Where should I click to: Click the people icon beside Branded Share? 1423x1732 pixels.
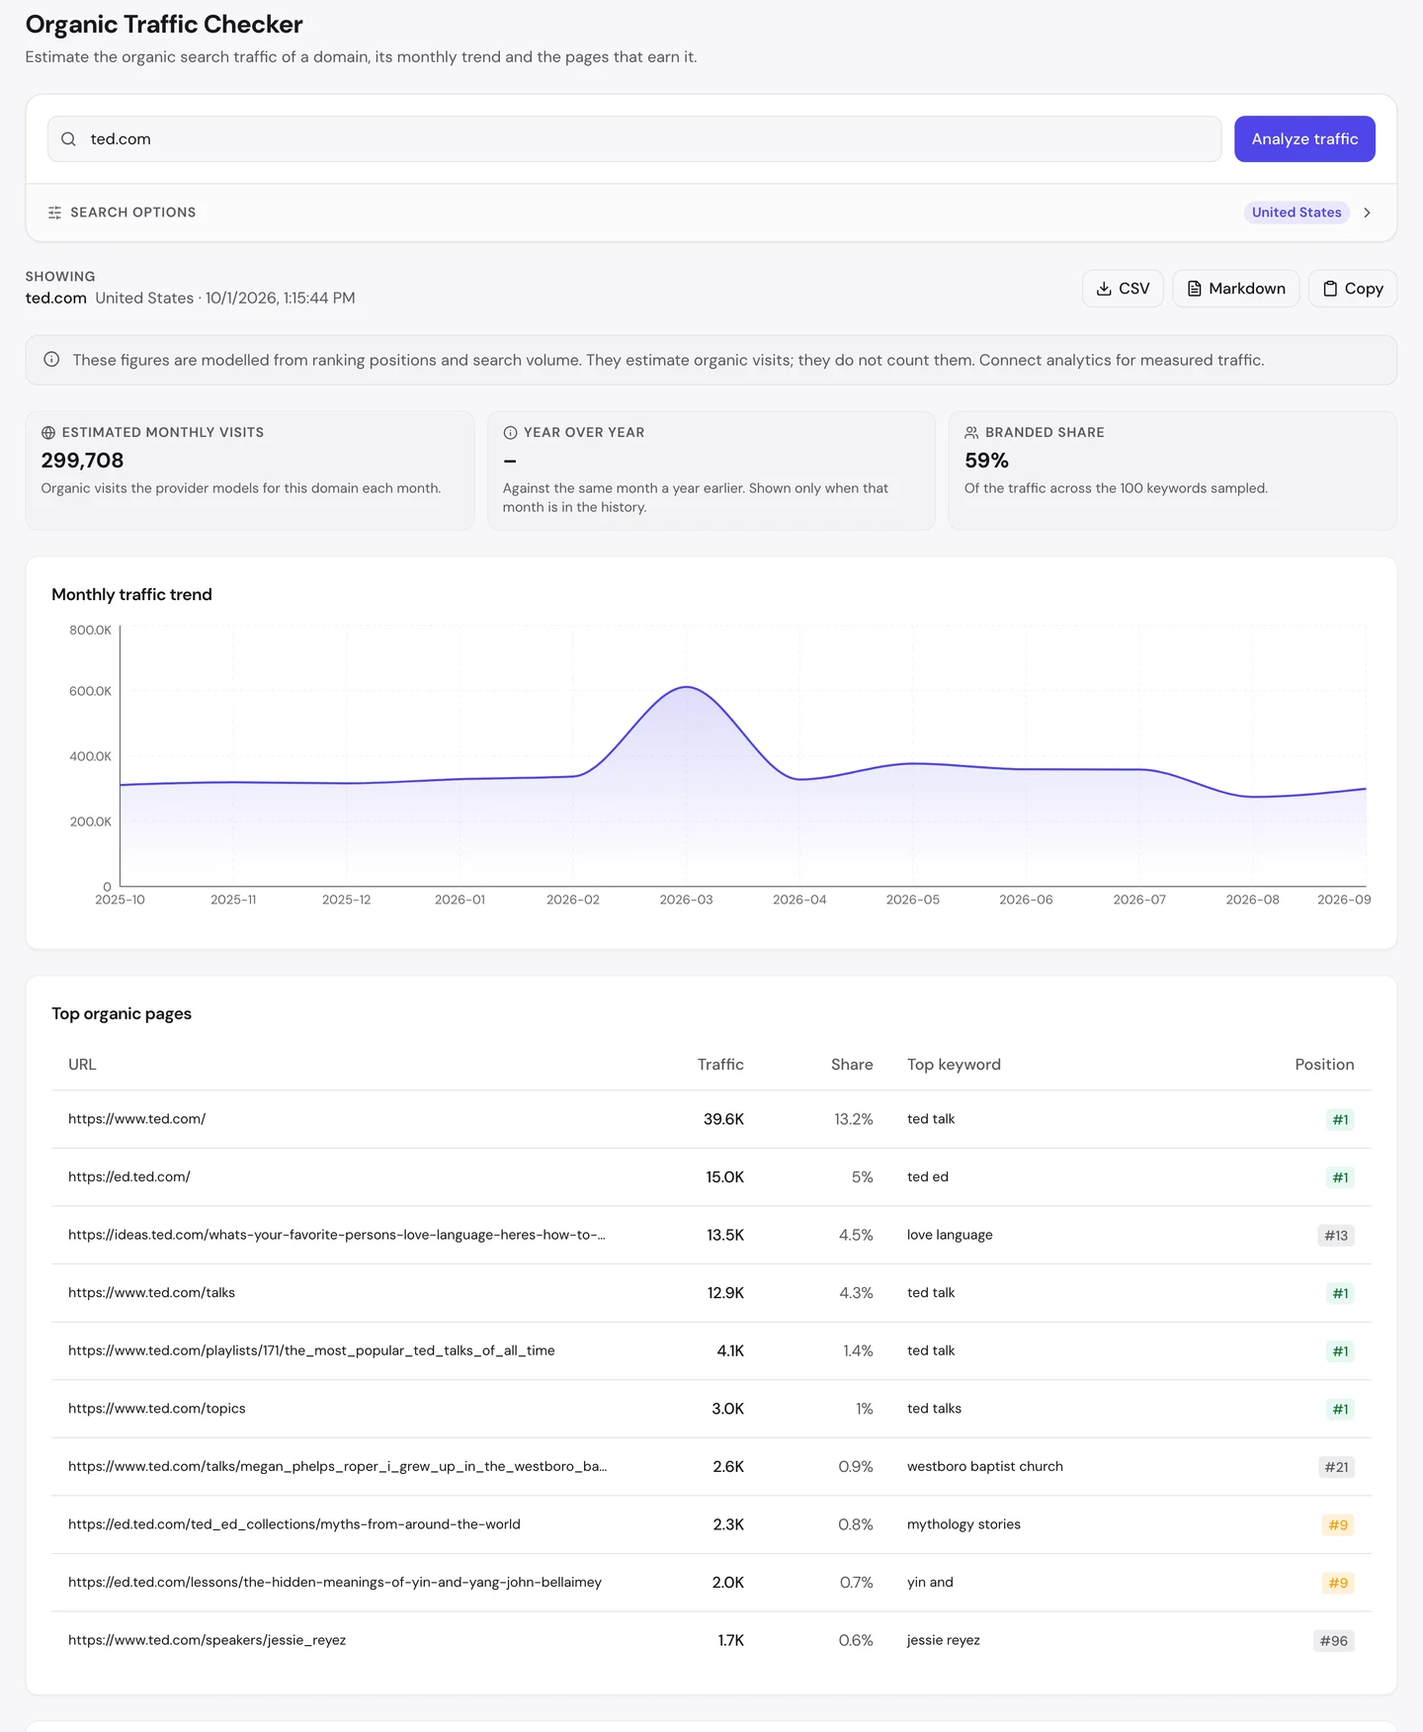click(971, 433)
